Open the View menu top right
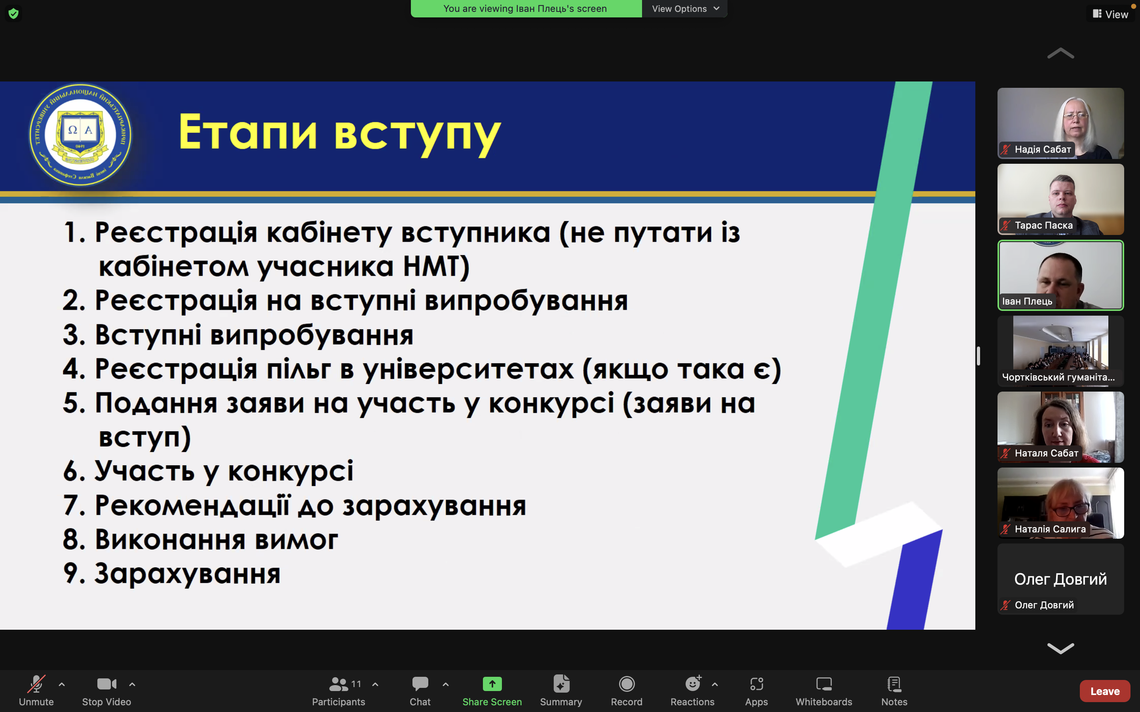The width and height of the screenshot is (1140, 712). click(1113, 14)
